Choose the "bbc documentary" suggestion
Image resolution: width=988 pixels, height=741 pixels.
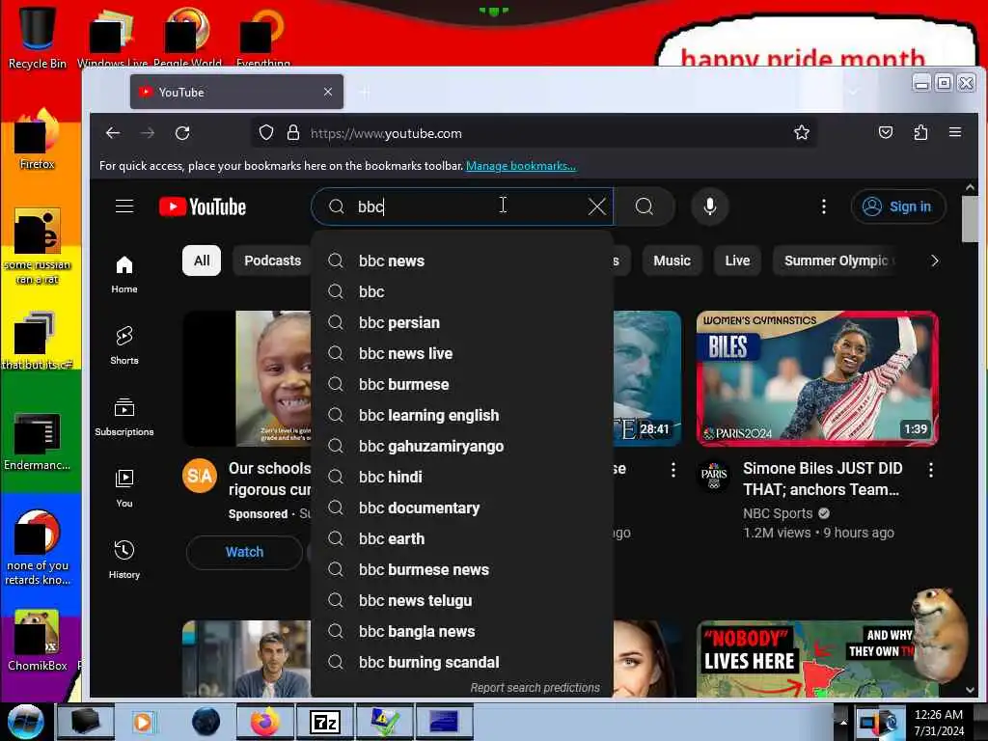coord(462,508)
